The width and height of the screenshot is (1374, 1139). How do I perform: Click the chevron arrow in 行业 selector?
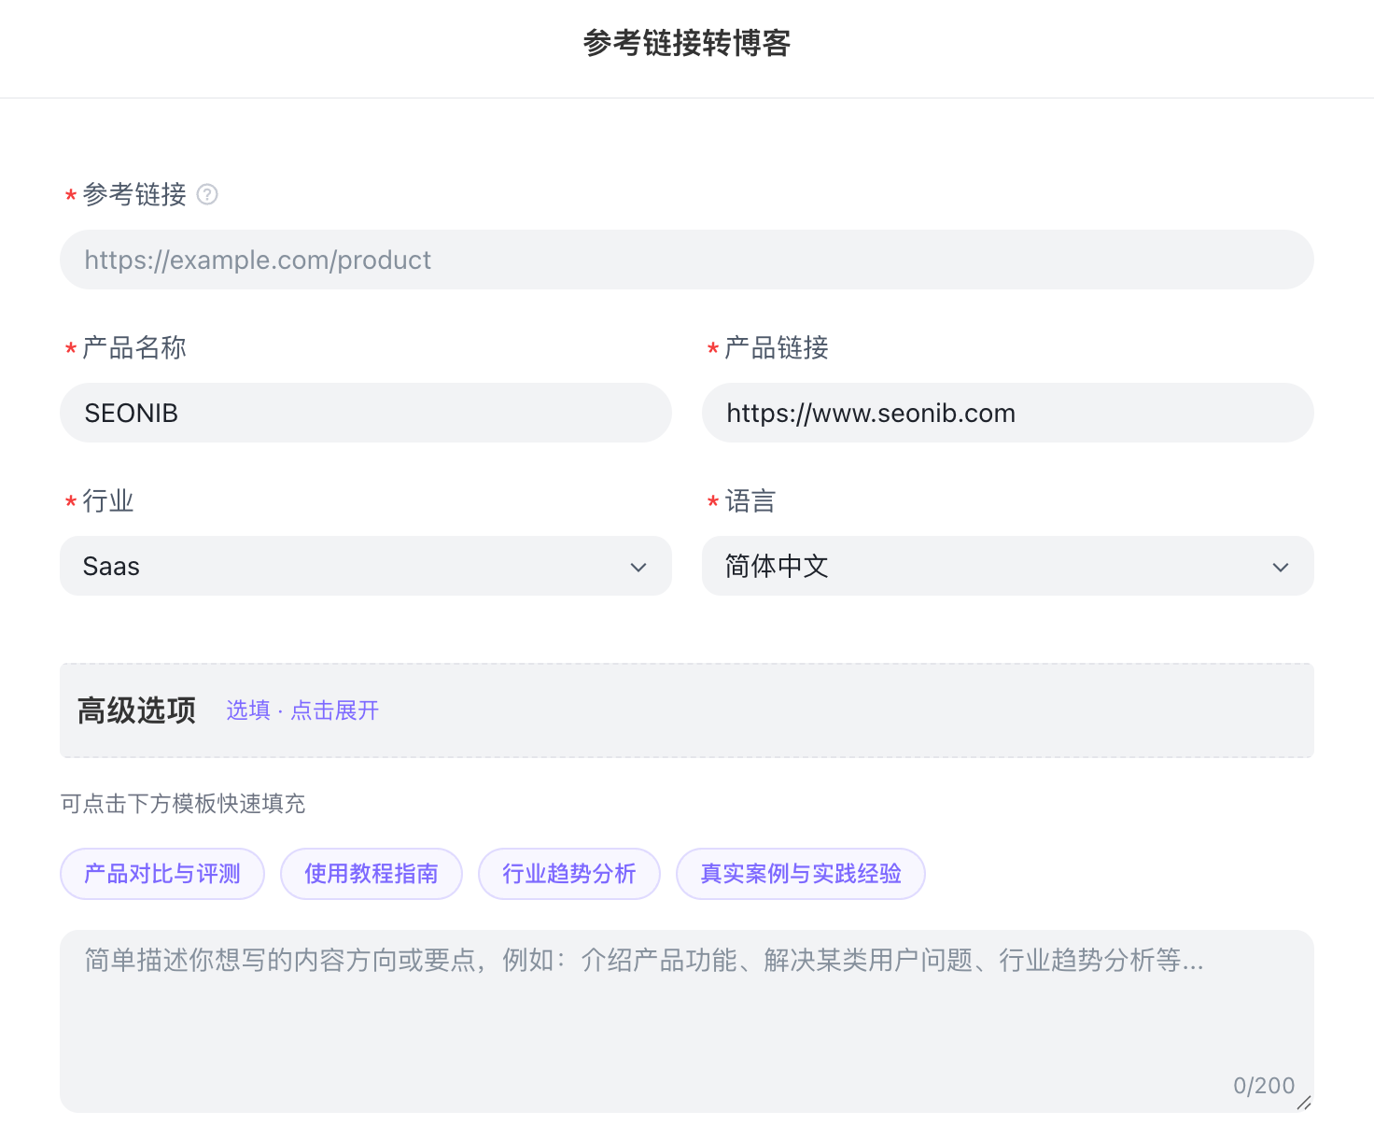[638, 567]
